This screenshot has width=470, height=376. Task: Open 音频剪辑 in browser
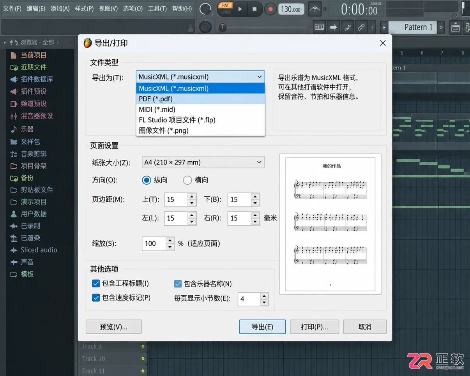coord(34,154)
